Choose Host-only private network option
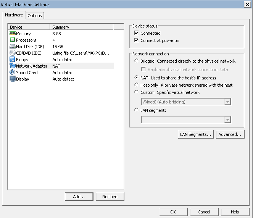 [137, 85]
